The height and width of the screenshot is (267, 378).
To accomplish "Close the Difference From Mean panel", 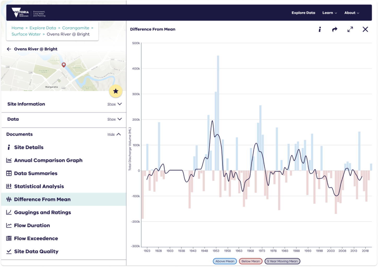I will click(x=365, y=29).
